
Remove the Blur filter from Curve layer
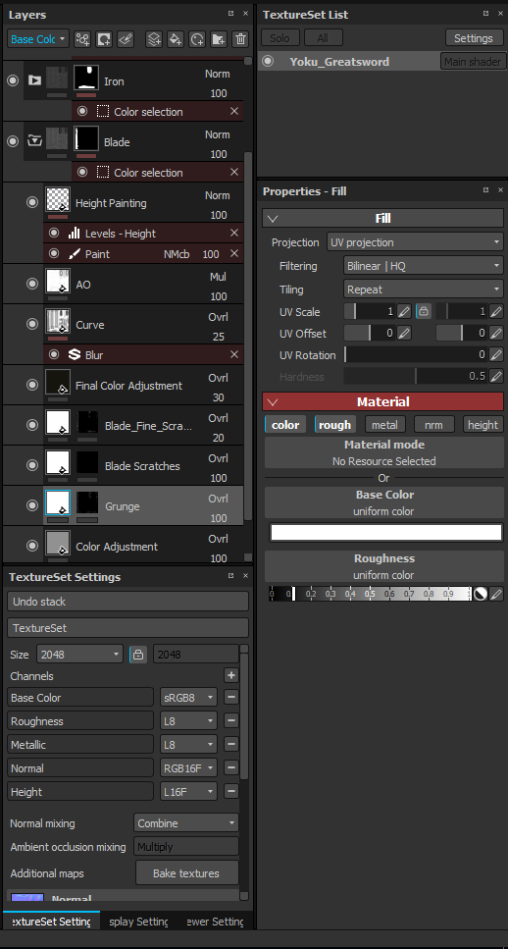[234, 354]
